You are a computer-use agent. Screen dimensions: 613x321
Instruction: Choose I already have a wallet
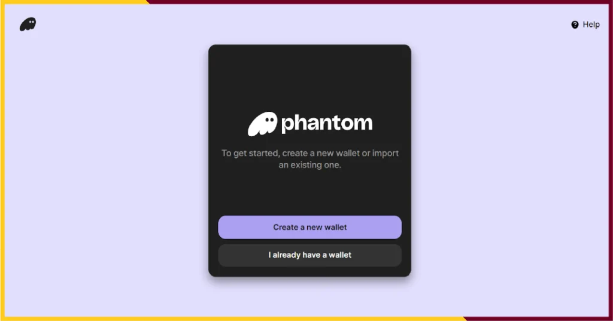tap(309, 255)
